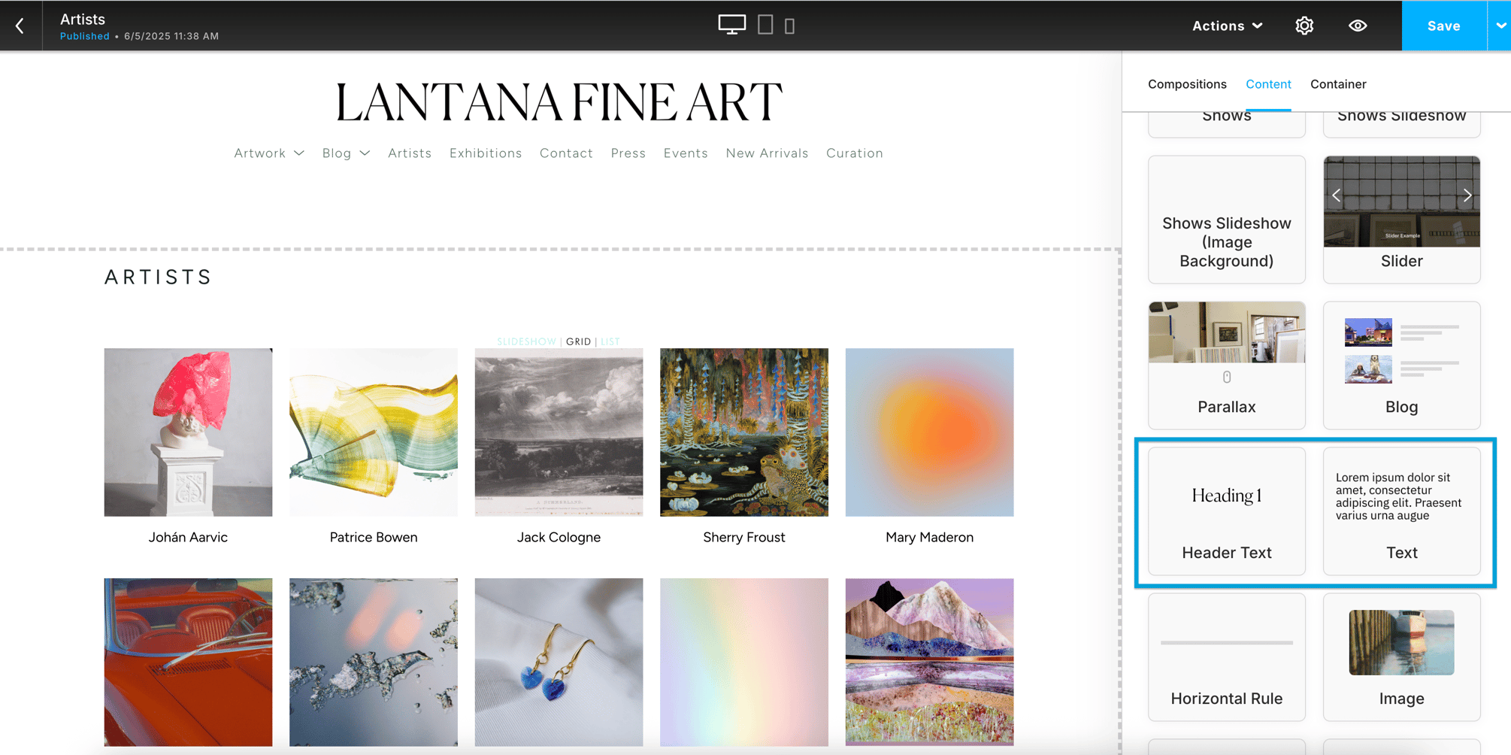Switch to tablet preview icon
This screenshot has height=755, width=1511.
[765, 25]
